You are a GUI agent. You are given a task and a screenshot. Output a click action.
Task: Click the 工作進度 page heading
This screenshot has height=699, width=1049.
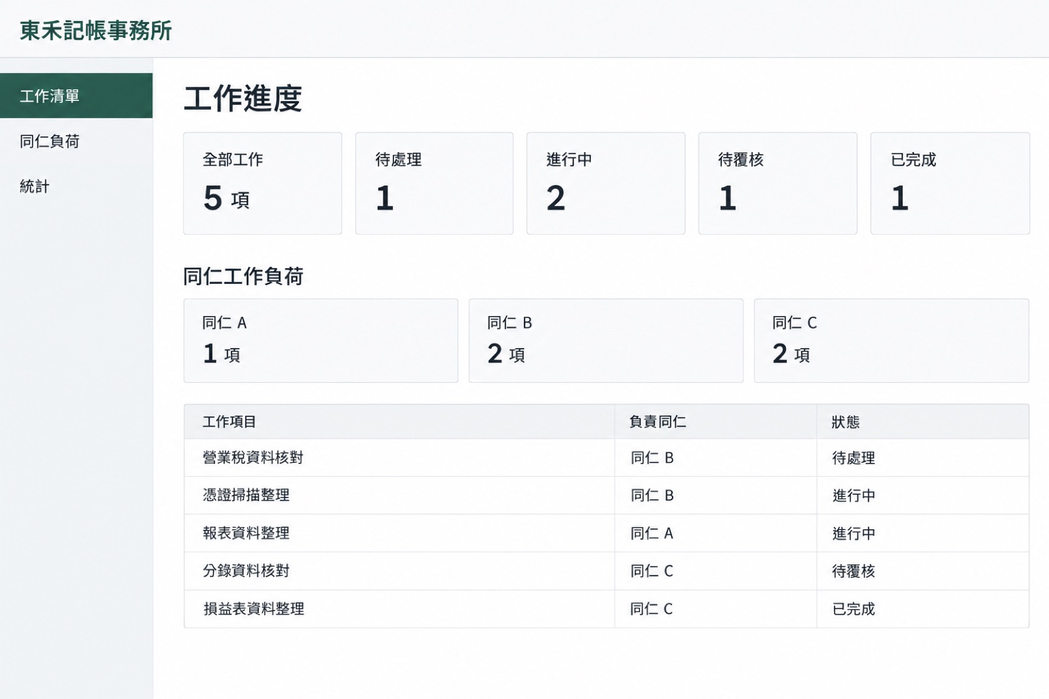pyautogui.click(x=243, y=98)
